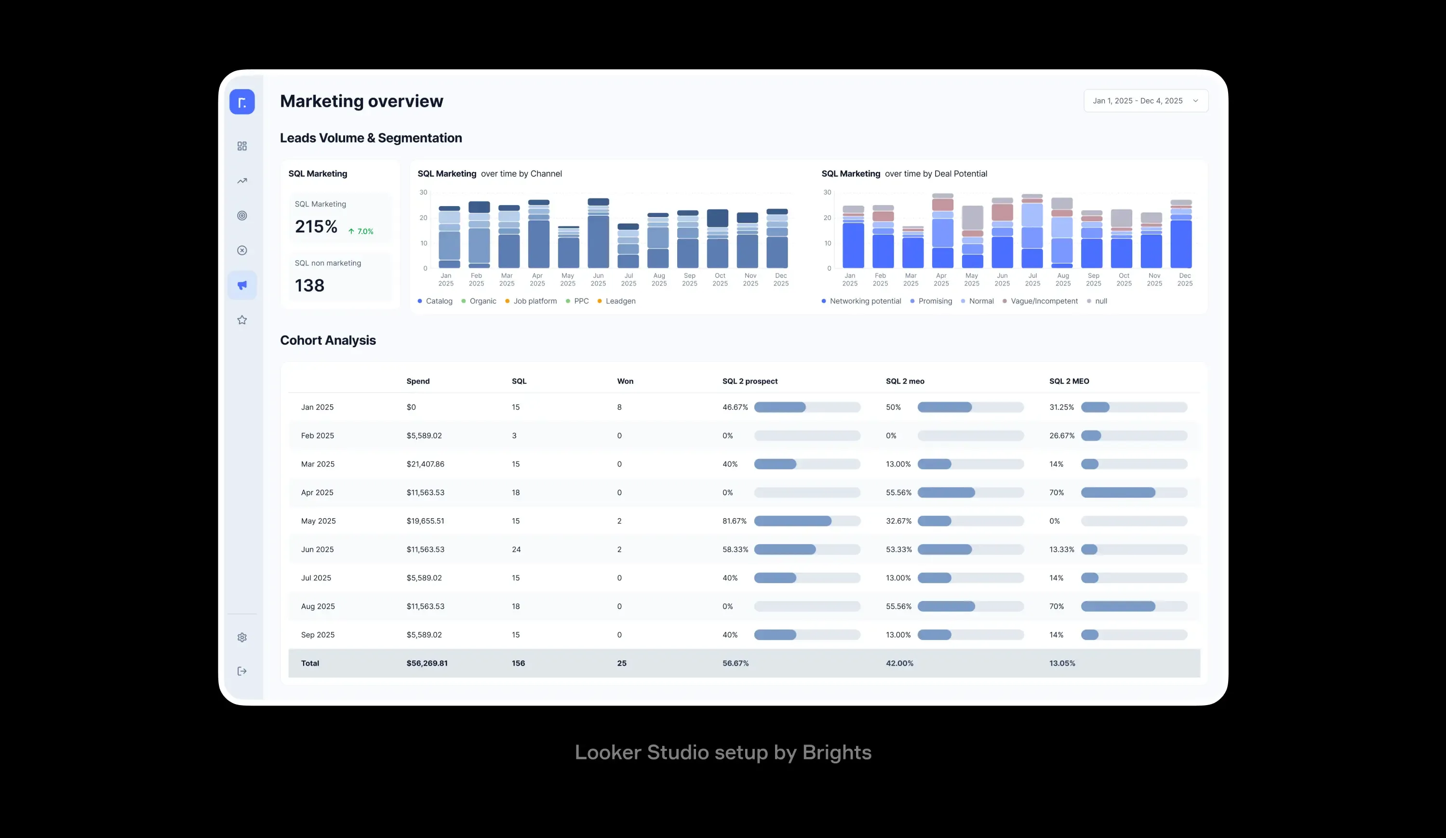Click the $21,407.86 spend value
1446x838 pixels.
[x=425, y=464]
